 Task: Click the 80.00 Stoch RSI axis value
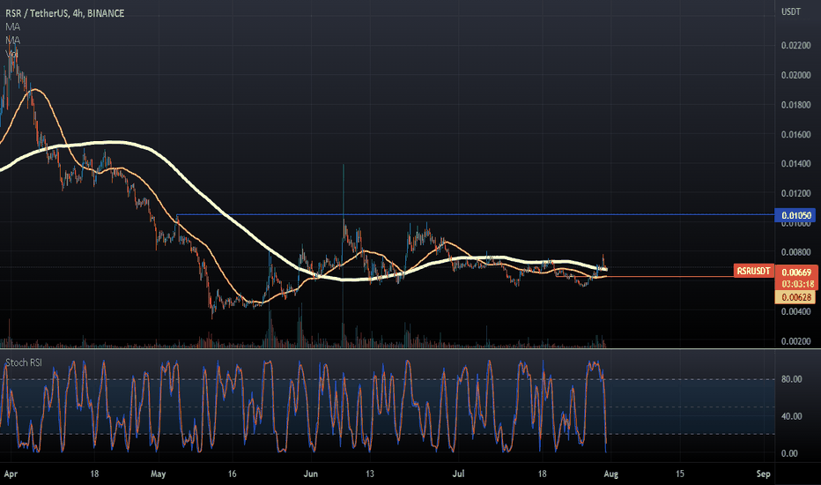(x=792, y=379)
